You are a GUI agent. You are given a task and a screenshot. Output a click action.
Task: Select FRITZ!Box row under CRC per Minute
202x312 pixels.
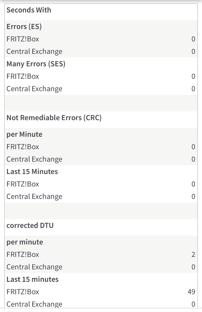(101, 147)
